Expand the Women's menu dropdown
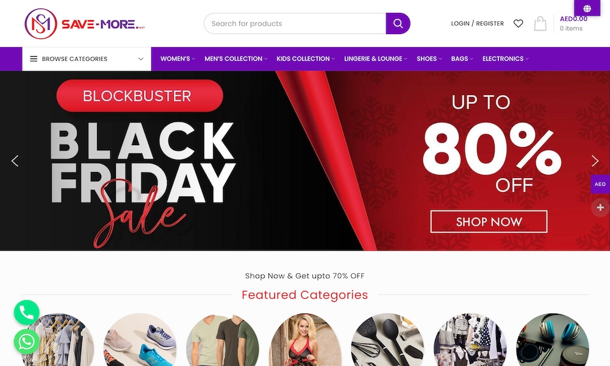Screen dimensions: 610x366 point(178,59)
